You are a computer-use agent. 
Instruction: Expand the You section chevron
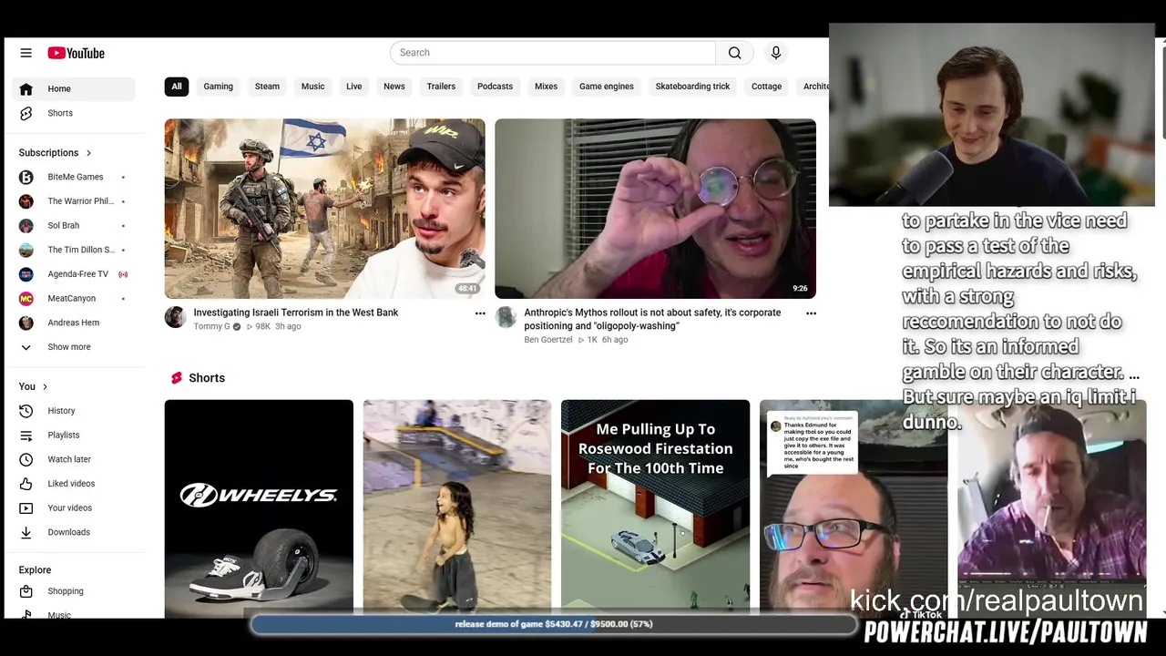45,387
